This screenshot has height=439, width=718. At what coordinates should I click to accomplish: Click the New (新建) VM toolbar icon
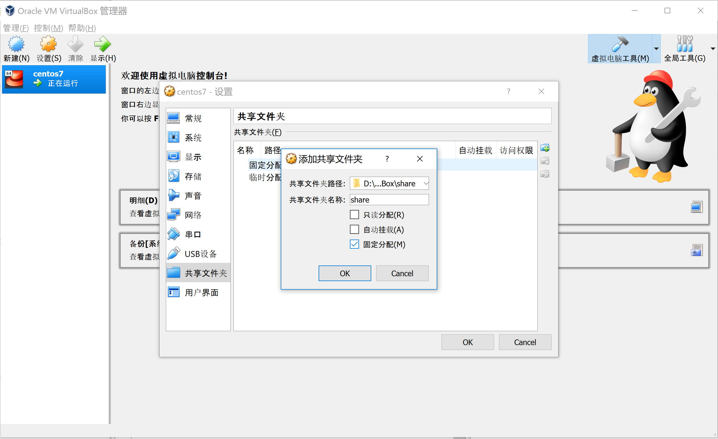pos(16,44)
